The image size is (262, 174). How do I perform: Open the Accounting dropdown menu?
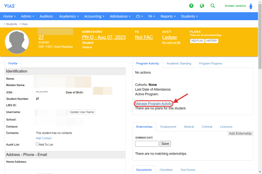point(94,16)
